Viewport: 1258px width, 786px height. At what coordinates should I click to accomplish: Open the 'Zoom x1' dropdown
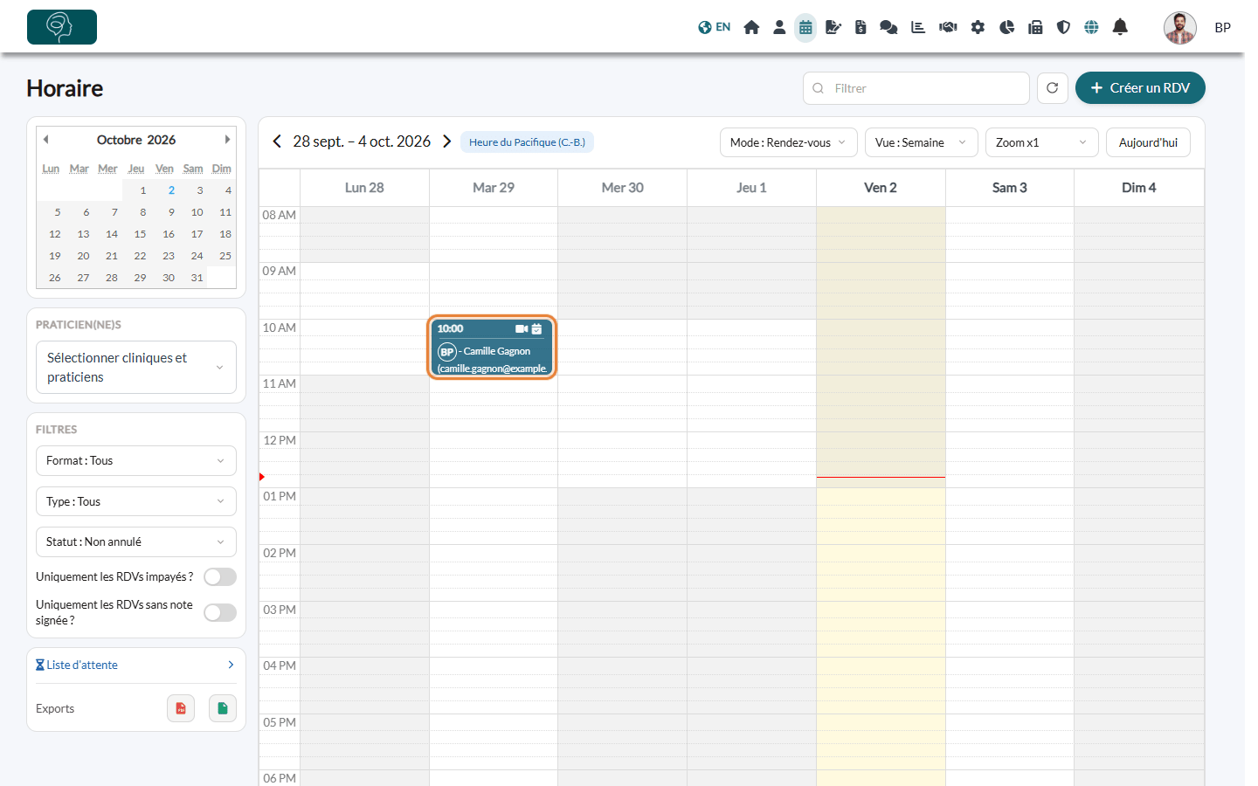[x=1042, y=142]
